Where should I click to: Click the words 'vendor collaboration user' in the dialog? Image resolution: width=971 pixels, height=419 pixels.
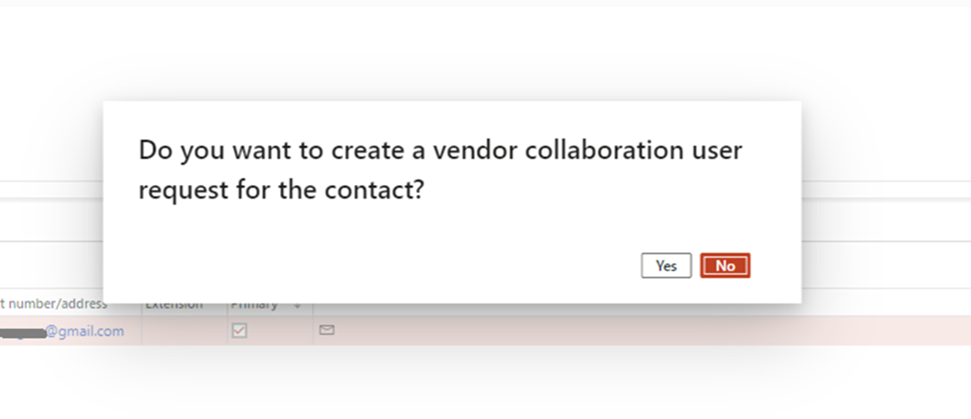point(586,150)
